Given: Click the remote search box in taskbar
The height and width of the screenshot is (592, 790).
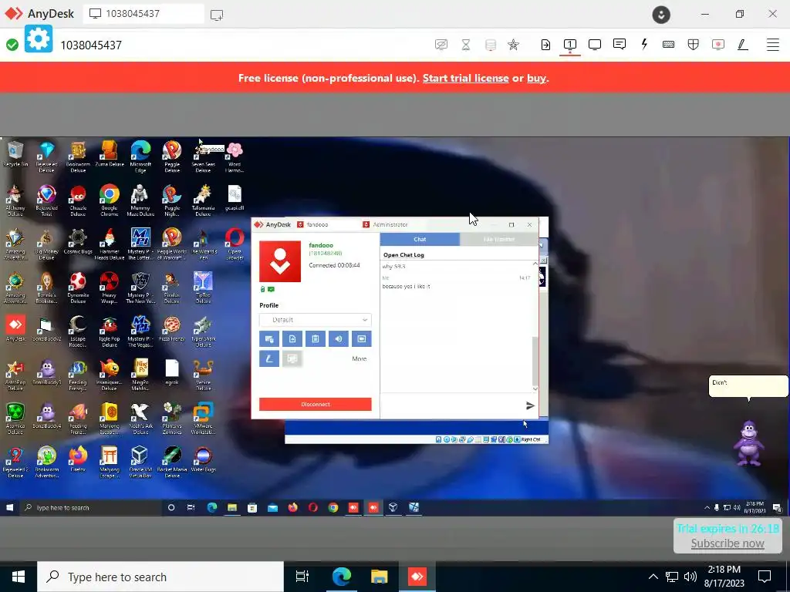Looking at the screenshot, I should (91, 507).
